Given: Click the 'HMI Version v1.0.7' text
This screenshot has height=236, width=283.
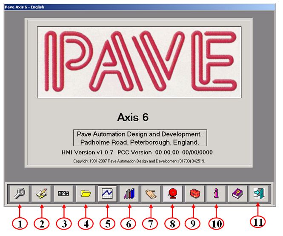Looking at the screenshot, I should pos(87,153).
